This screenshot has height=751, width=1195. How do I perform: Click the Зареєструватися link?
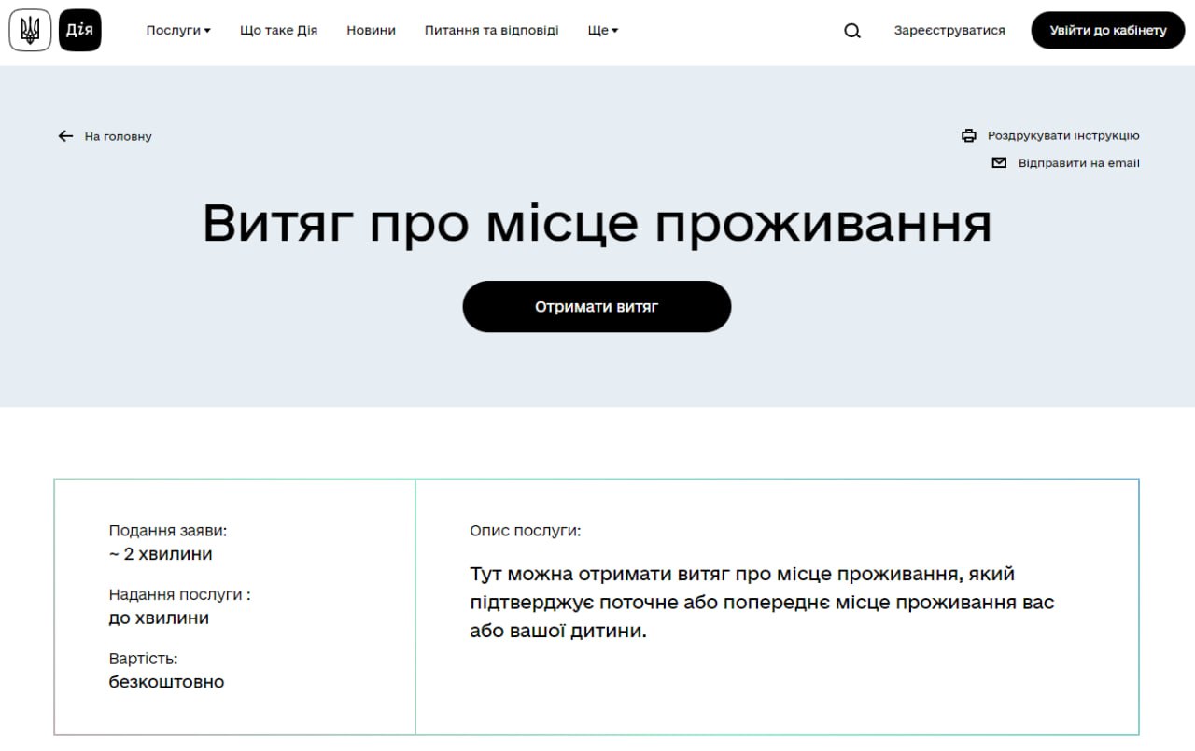point(949,30)
